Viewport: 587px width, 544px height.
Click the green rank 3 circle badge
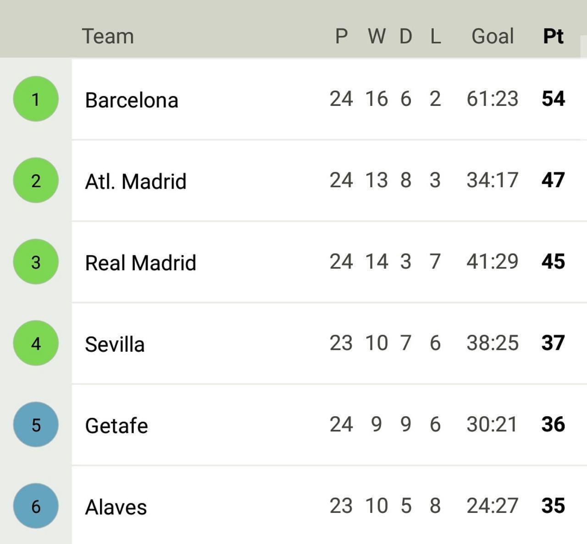point(36,262)
